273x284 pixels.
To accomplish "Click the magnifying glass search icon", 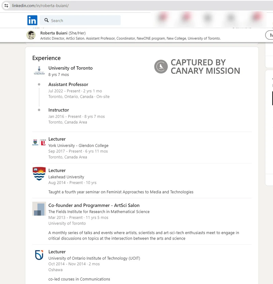I will point(46,20).
